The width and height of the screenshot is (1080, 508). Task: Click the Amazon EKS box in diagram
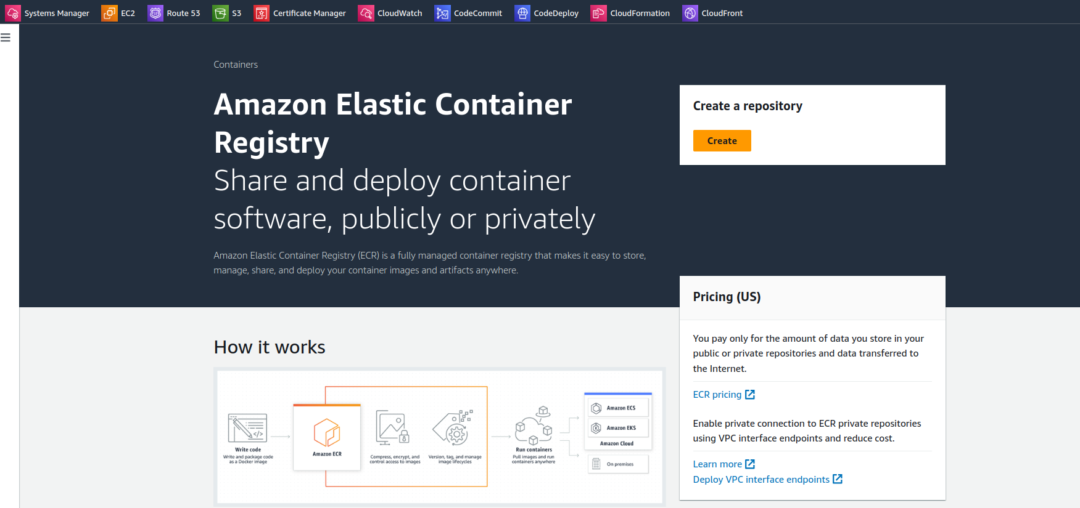click(618, 427)
